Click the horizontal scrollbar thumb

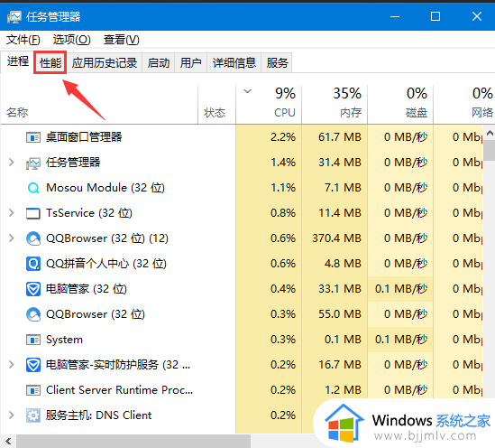[133, 441]
